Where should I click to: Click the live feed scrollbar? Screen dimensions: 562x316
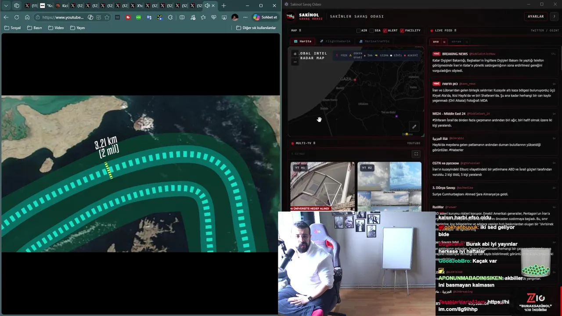click(x=560, y=57)
